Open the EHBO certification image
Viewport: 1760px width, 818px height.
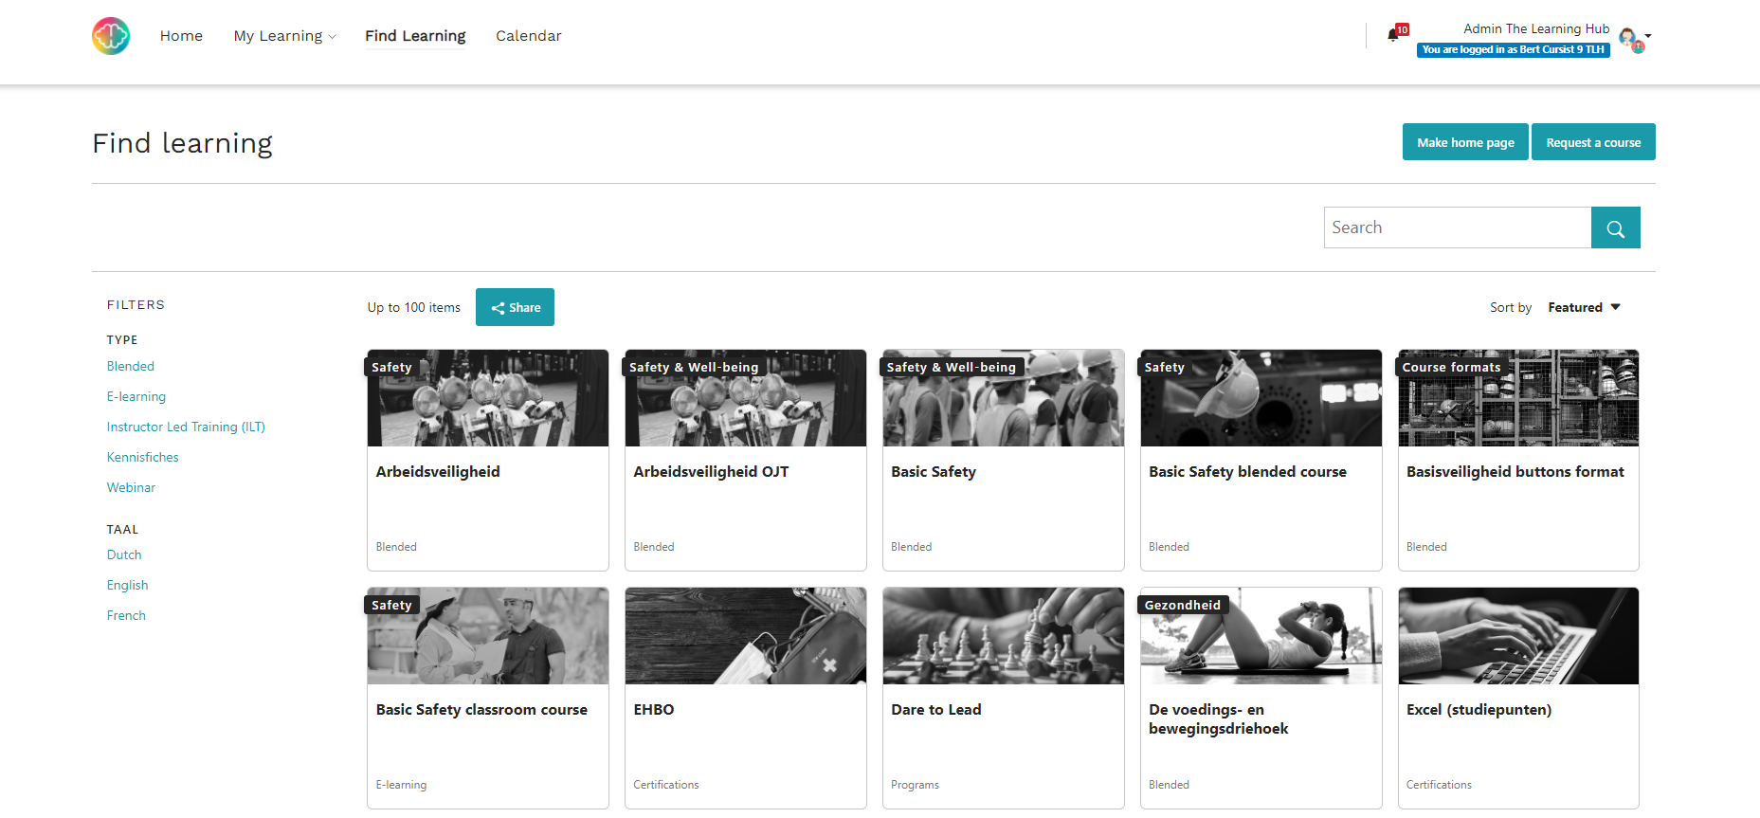(746, 636)
